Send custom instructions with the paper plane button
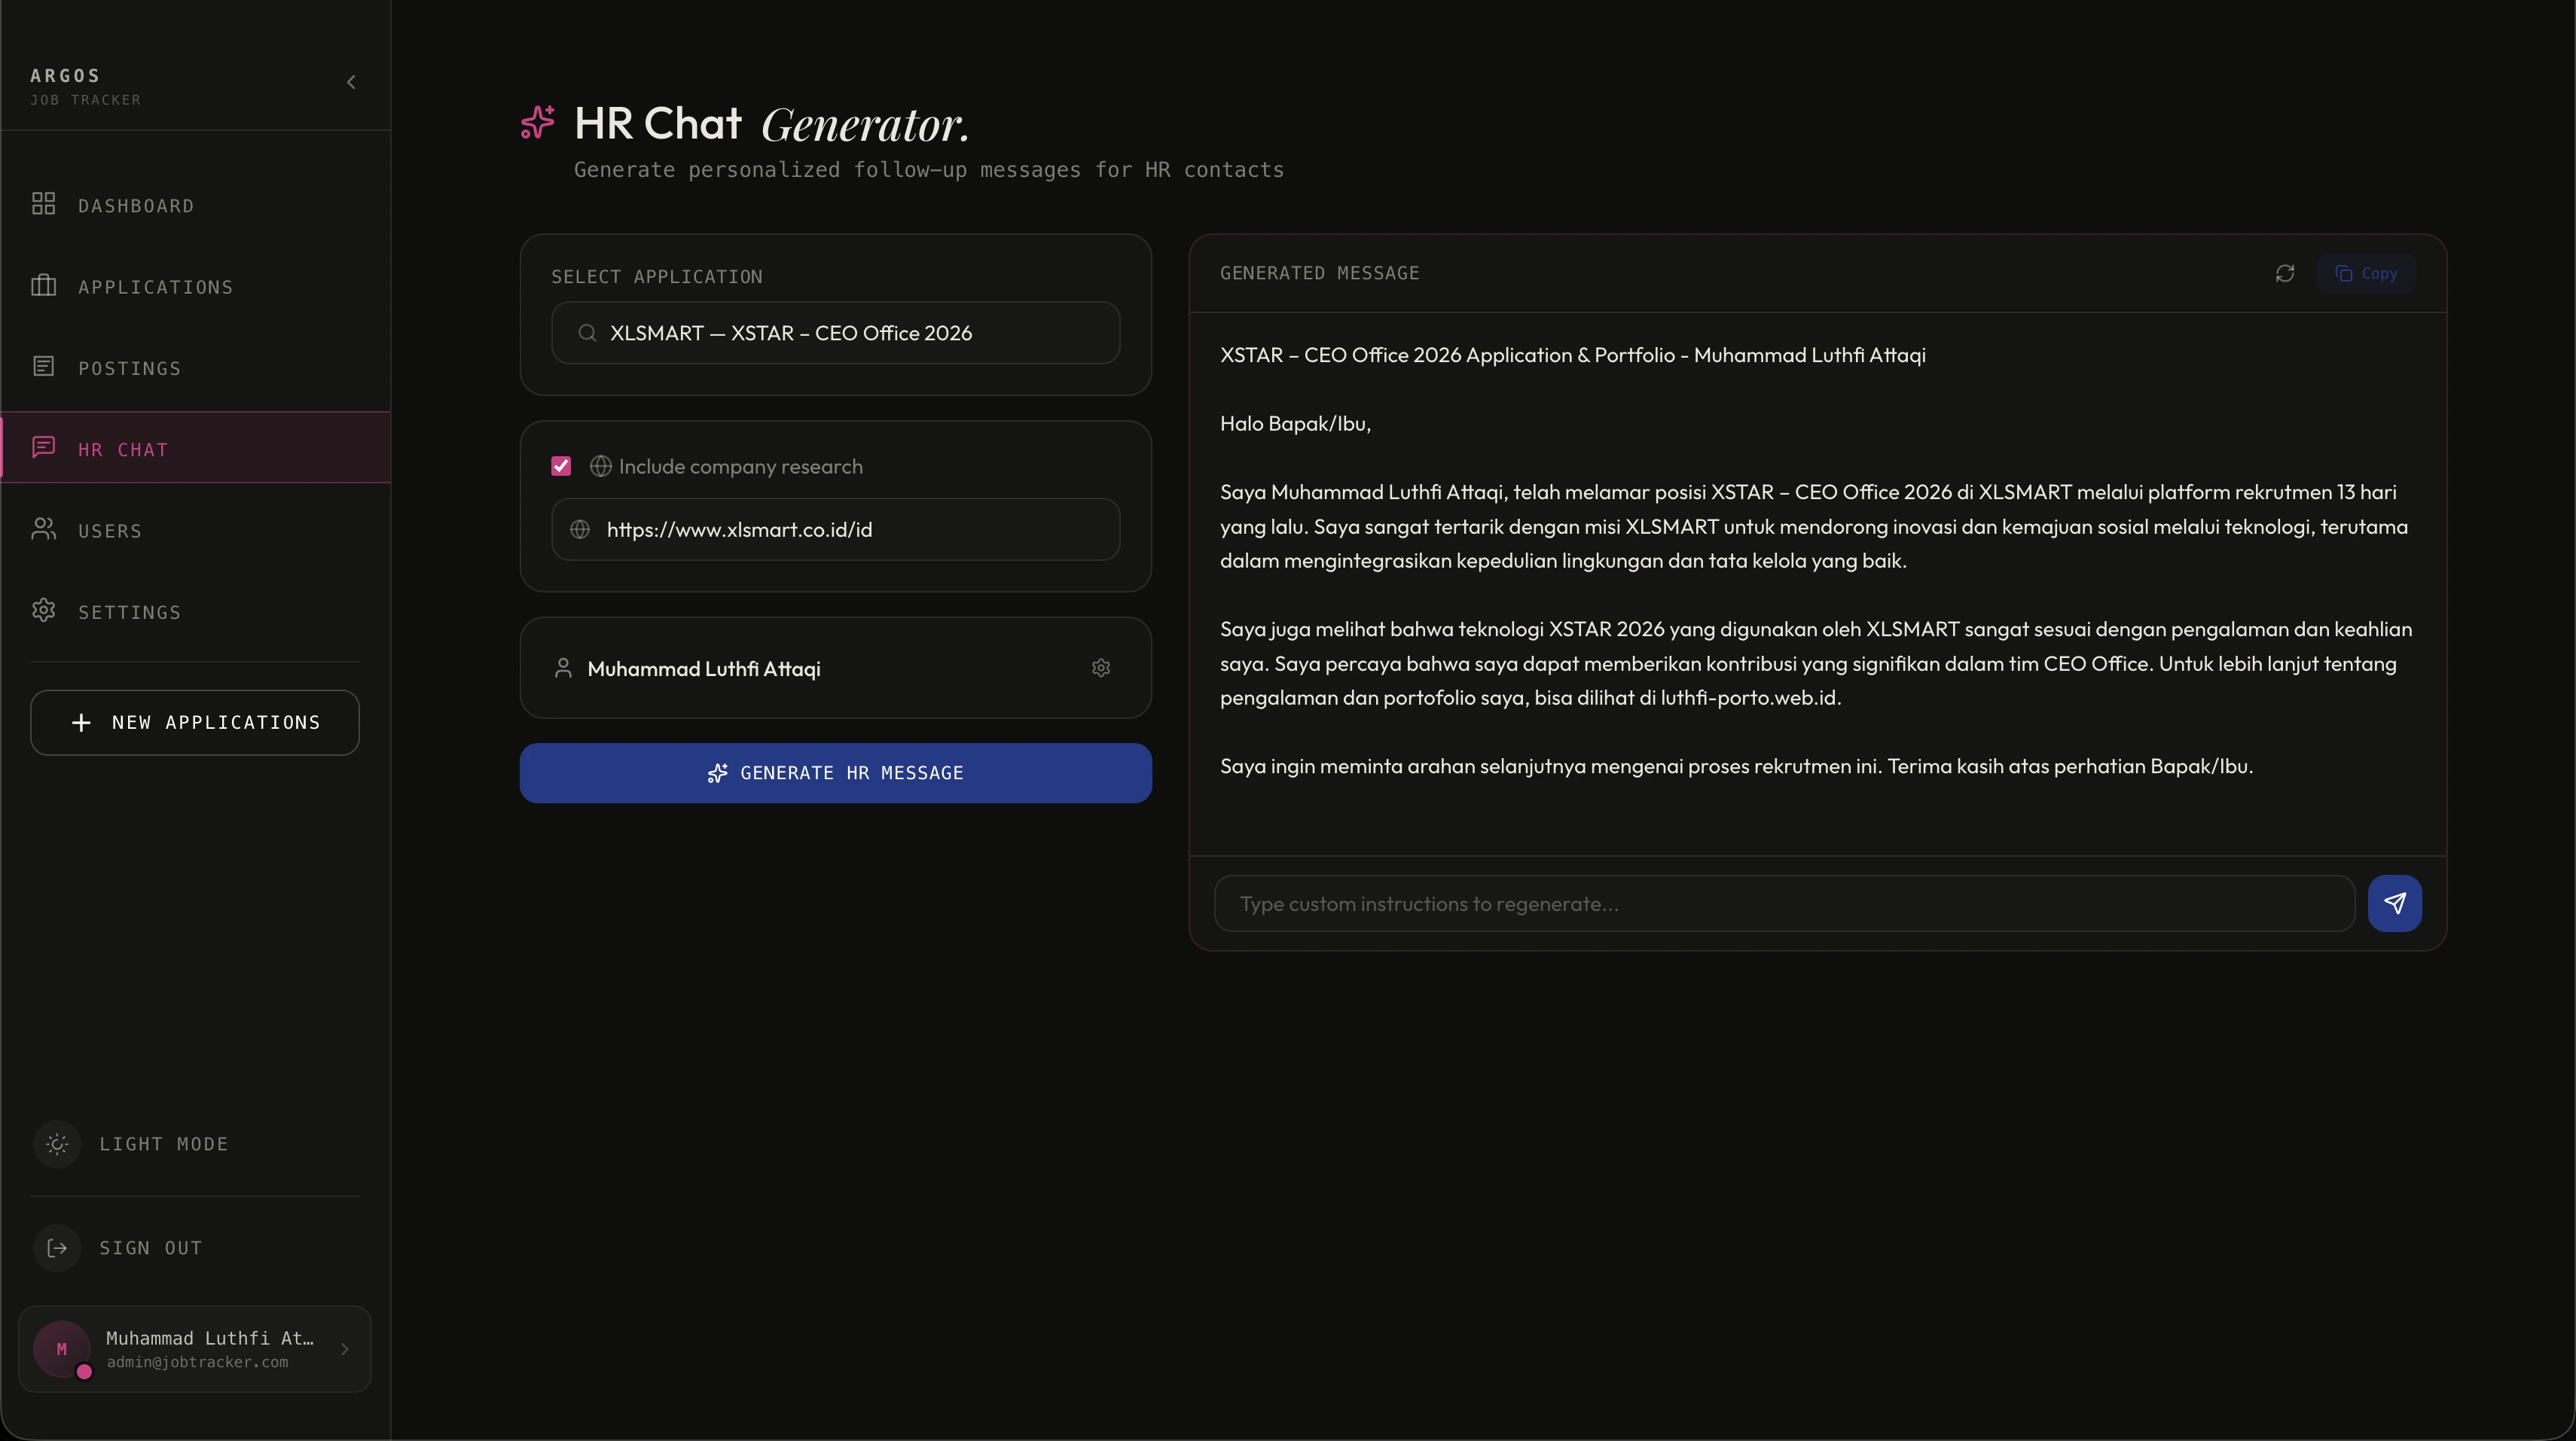Viewport: 2576px width, 1441px height. point(2395,904)
